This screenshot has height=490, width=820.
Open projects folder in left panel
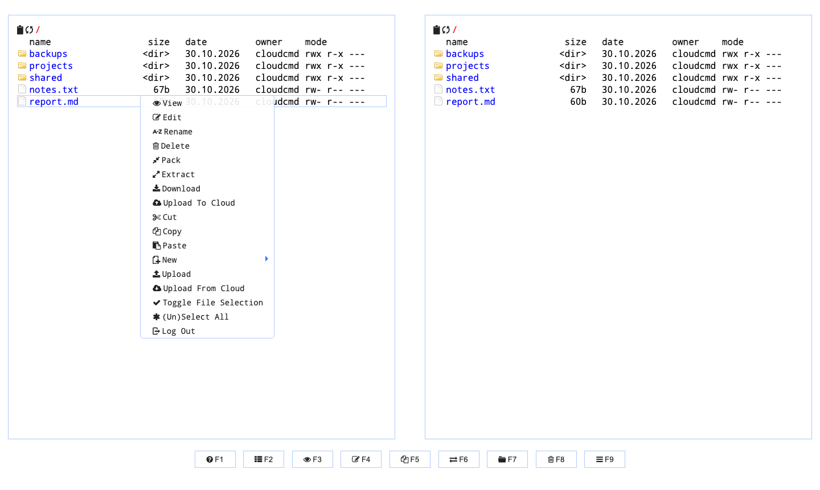click(51, 66)
